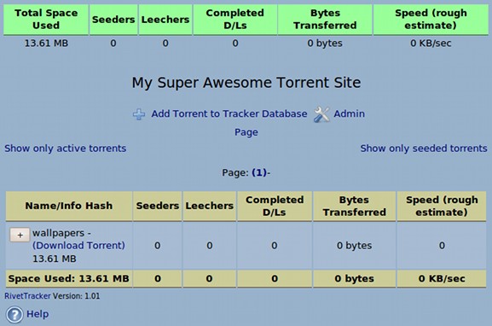Click the tan Leechers column header
This screenshot has width=492, height=326.
click(210, 206)
